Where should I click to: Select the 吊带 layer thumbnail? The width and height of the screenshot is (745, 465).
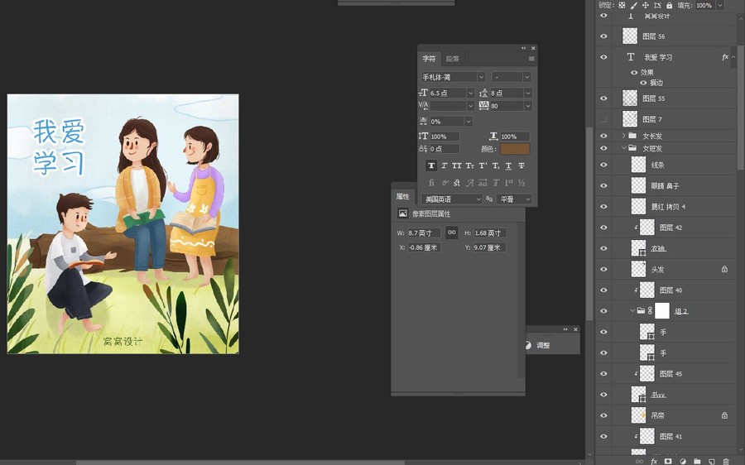coord(638,415)
